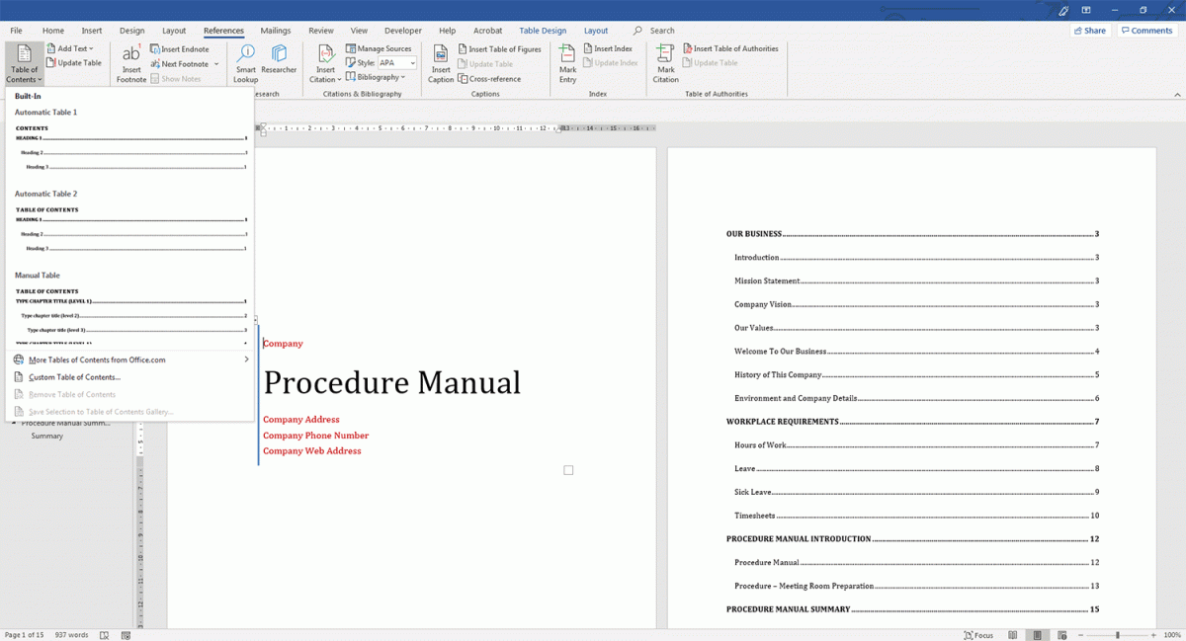Click the zoom out minus button
The image size is (1186, 641).
pos(1080,635)
